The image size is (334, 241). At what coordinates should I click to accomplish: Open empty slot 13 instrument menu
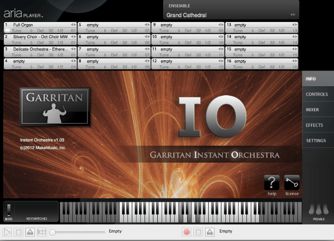(x=262, y=25)
